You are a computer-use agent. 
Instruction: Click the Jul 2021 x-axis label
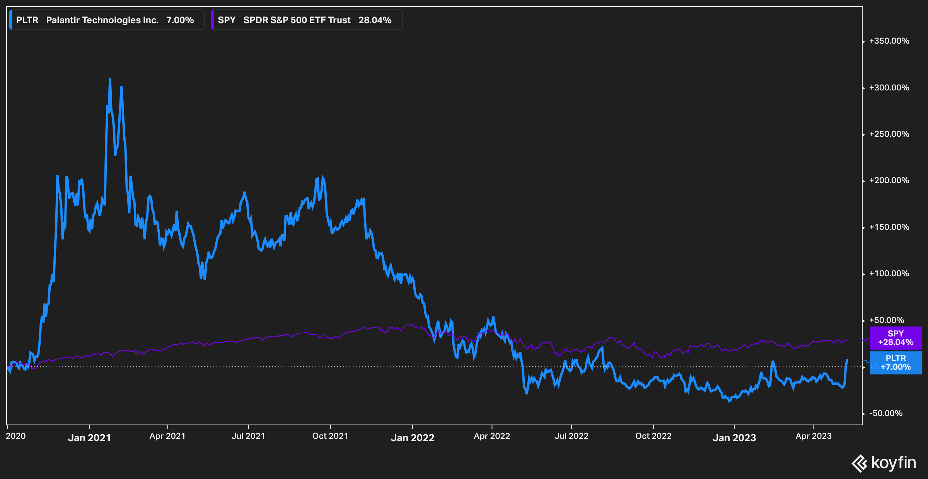(x=248, y=436)
